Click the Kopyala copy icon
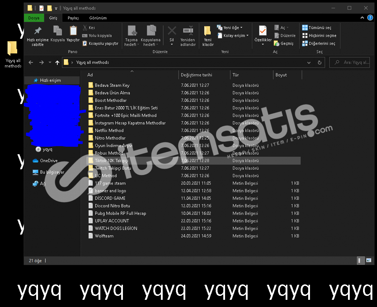 tap(57, 34)
